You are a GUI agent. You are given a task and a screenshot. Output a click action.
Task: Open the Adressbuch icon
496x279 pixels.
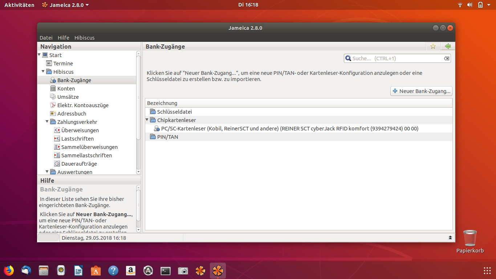(53, 114)
